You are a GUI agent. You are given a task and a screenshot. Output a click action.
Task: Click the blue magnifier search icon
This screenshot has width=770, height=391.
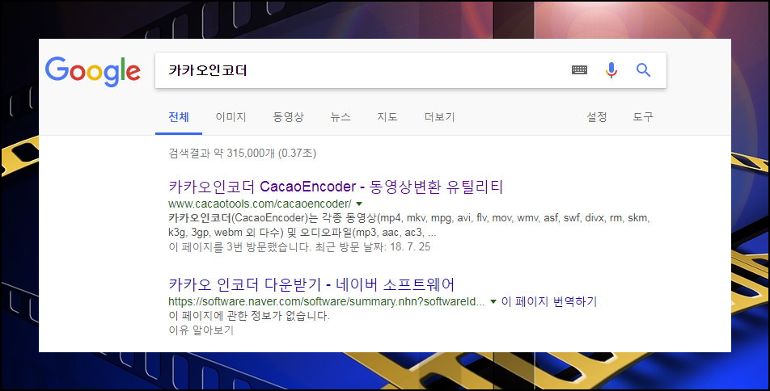643,70
